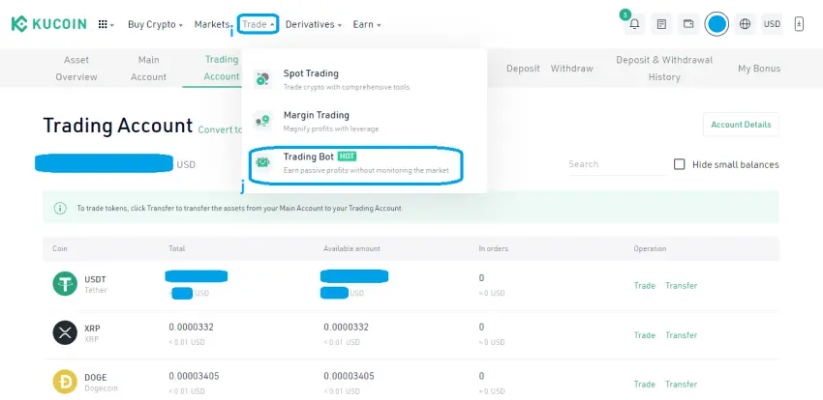Open the Withdraw tab

pyautogui.click(x=571, y=69)
